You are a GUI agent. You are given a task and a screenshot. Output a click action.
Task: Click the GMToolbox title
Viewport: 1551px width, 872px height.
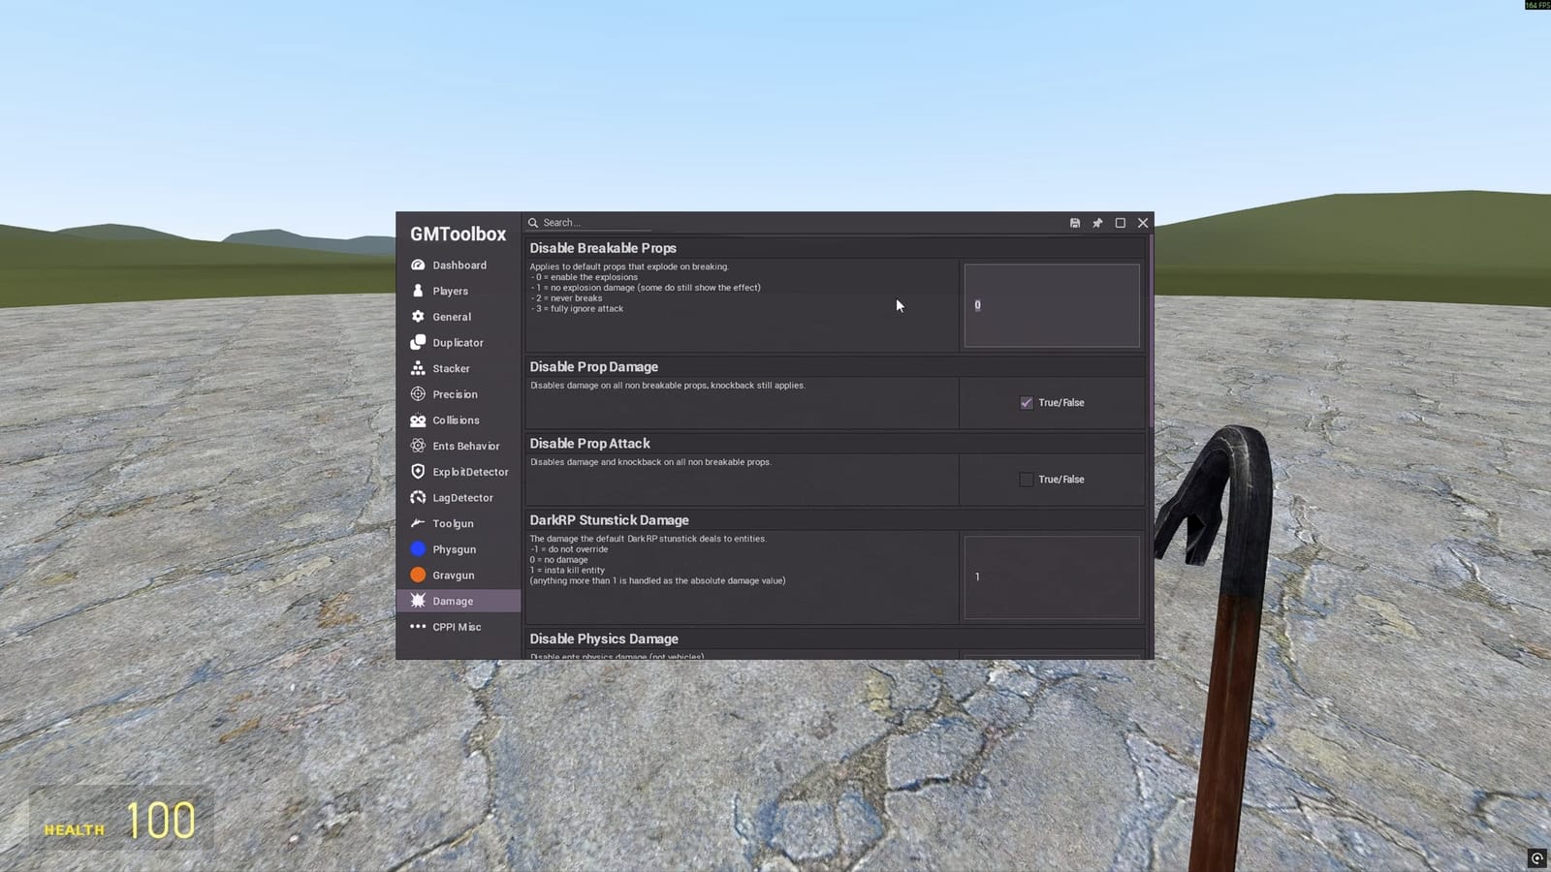[x=458, y=234]
